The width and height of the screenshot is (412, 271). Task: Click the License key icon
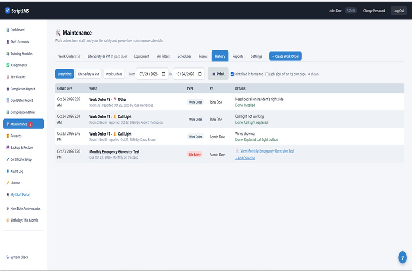point(8,183)
